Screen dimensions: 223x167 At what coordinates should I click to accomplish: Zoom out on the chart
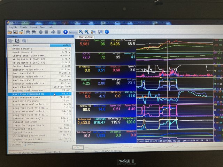tap(86, 32)
